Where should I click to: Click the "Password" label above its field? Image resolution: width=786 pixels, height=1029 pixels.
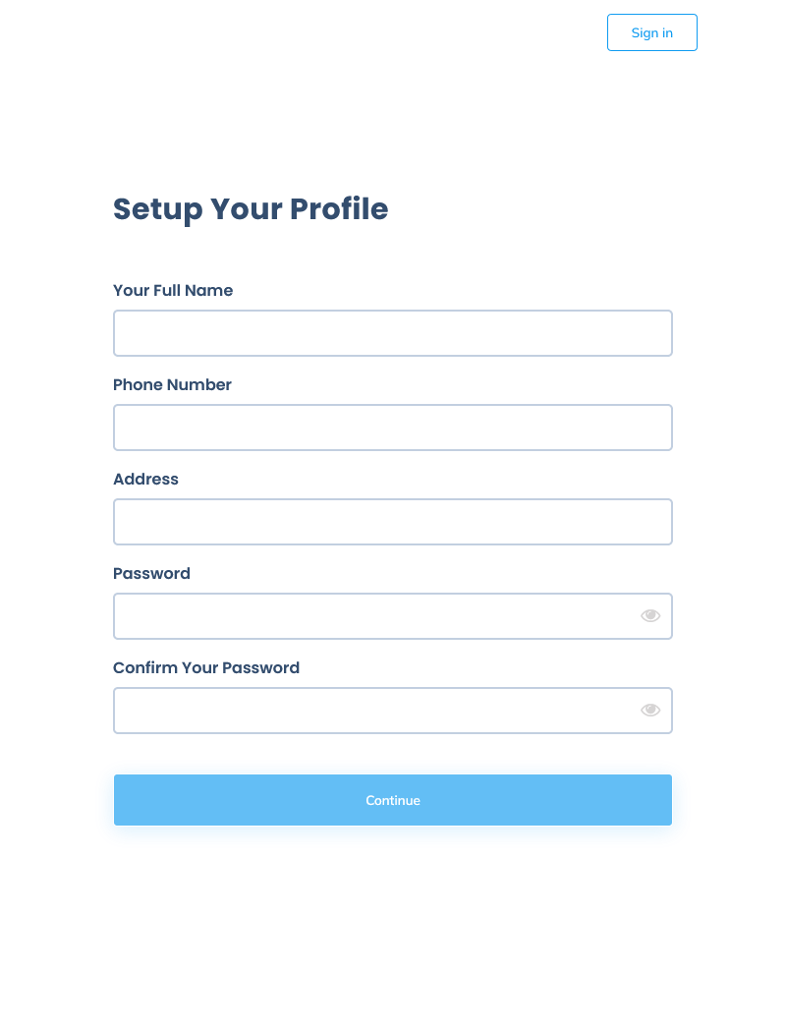[x=151, y=574]
